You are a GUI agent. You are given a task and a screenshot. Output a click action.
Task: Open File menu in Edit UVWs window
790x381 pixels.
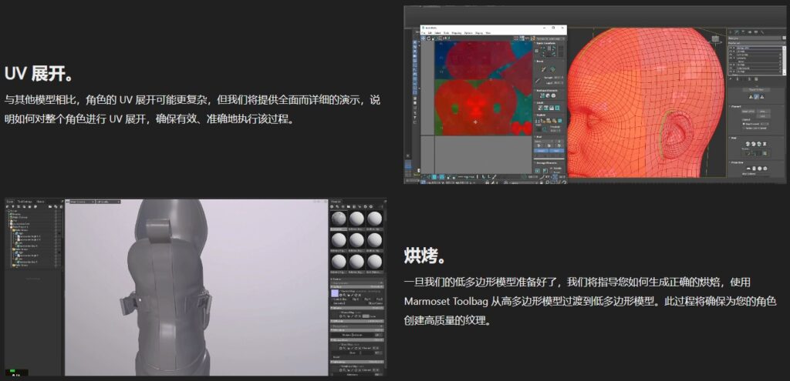click(424, 32)
